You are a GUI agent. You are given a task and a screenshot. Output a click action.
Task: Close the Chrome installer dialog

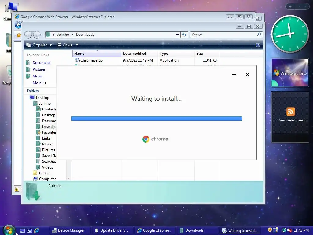[247, 75]
